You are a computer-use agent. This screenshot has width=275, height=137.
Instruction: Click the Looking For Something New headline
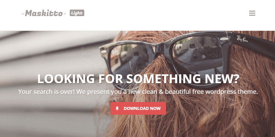(138, 79)
